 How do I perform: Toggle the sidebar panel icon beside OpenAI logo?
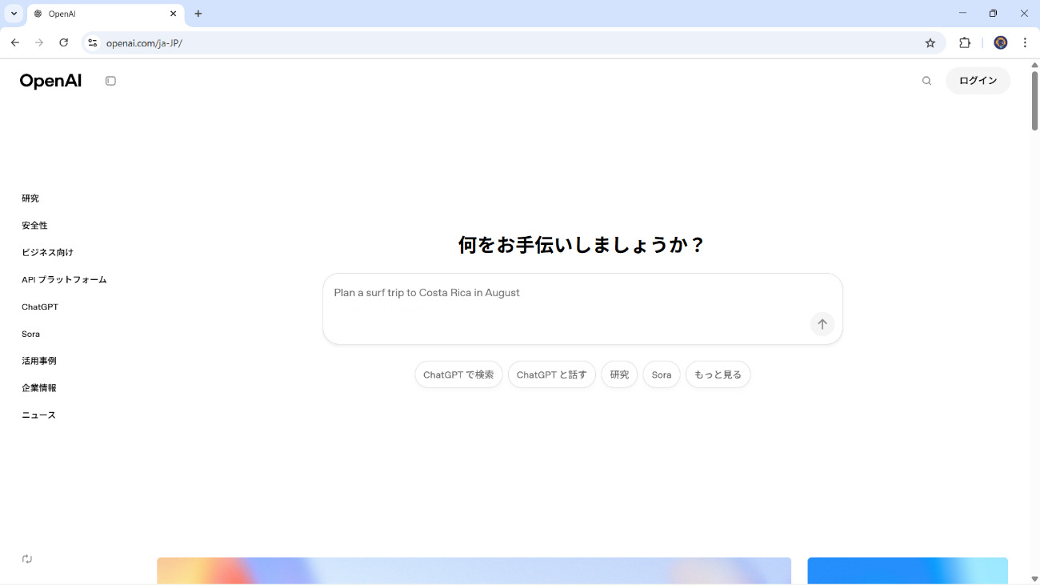pyautogui.click(x=110, y=81)
